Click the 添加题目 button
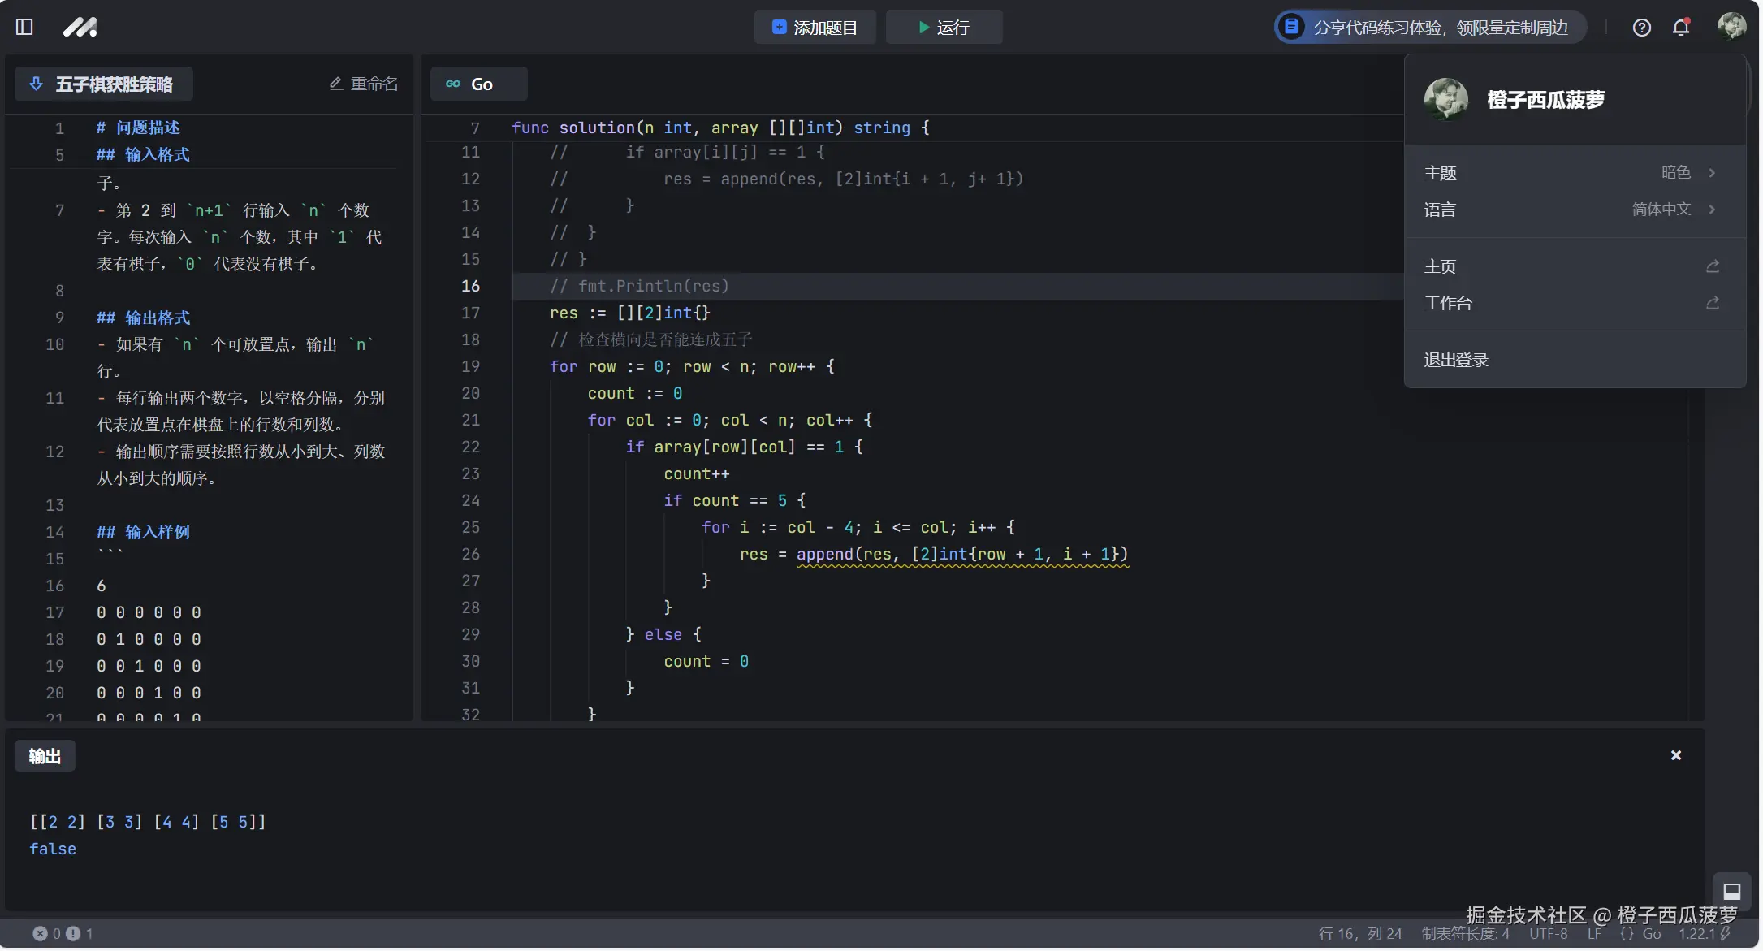 pyautogui.click(x=815, y=28)
